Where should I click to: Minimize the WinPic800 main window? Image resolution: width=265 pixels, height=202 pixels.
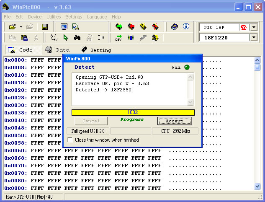(238, 7)
